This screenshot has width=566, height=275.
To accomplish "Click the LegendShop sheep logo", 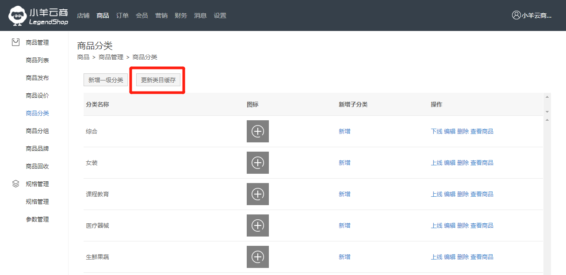I will (x=18, y=16).
